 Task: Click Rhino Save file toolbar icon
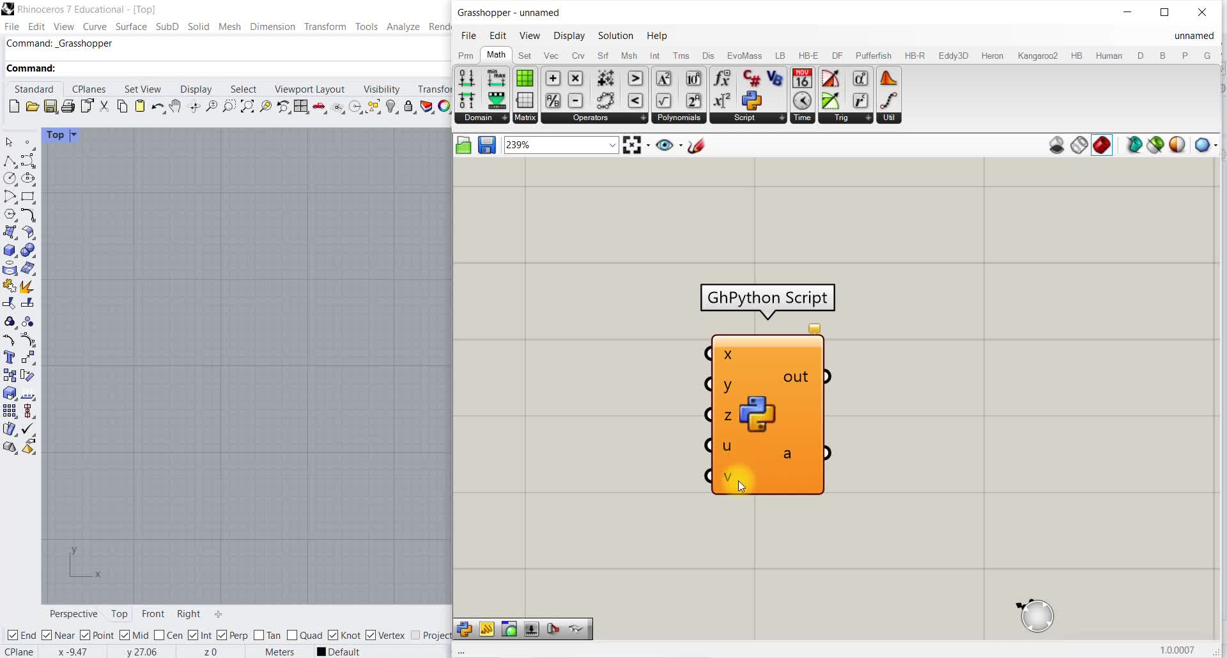pyautogui.click(x=50, y=107)
